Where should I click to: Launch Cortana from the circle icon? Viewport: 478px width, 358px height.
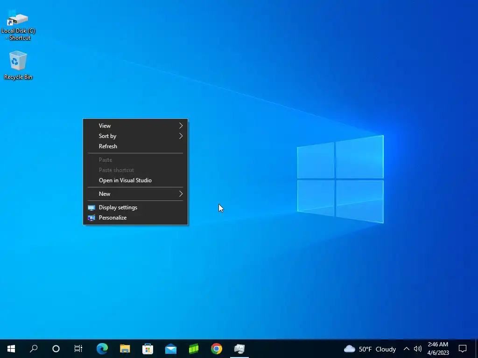tap(56, 349)
